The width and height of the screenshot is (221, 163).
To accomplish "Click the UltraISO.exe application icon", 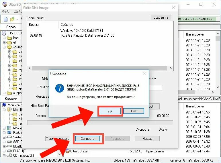I will click(67, 151).
